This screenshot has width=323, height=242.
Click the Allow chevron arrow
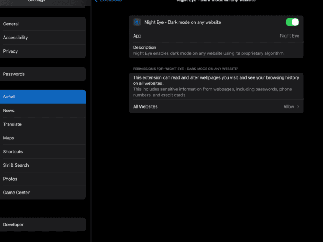298,106
